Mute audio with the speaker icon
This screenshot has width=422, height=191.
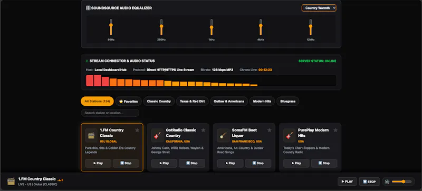tap(387, 182)
